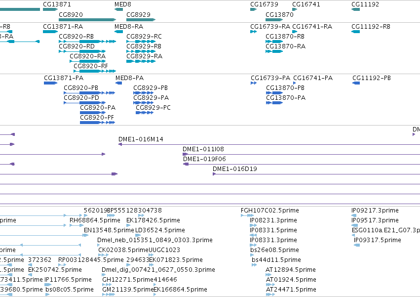Select protein CG8929-PA

pyautogui.click(x=151, y=98)
